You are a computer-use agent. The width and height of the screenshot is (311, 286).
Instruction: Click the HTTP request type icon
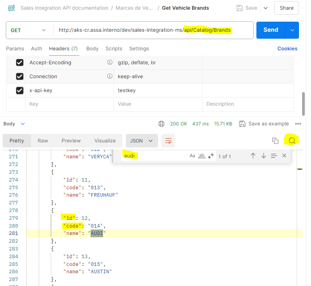[12, 8]
